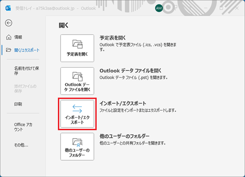Click the 開く page heading
The width and height of the screenshot is (245, 177).
coord(64,25)
